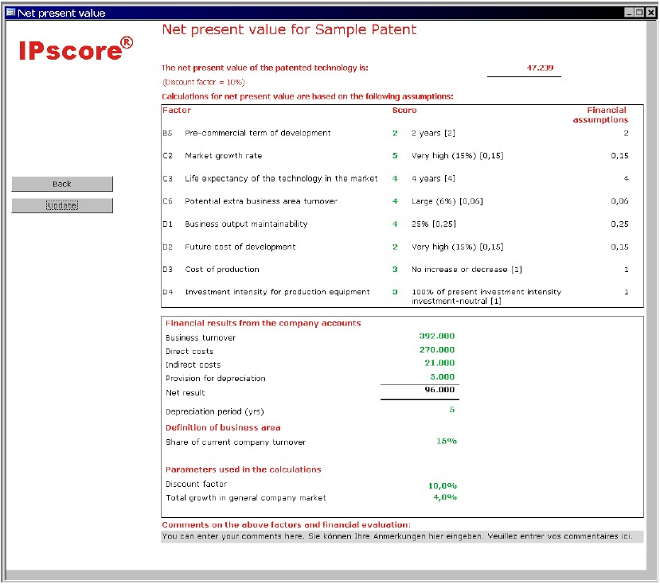Select the Business turnover value 392.000
Screen dimensions: 660x584
[436, 337]
